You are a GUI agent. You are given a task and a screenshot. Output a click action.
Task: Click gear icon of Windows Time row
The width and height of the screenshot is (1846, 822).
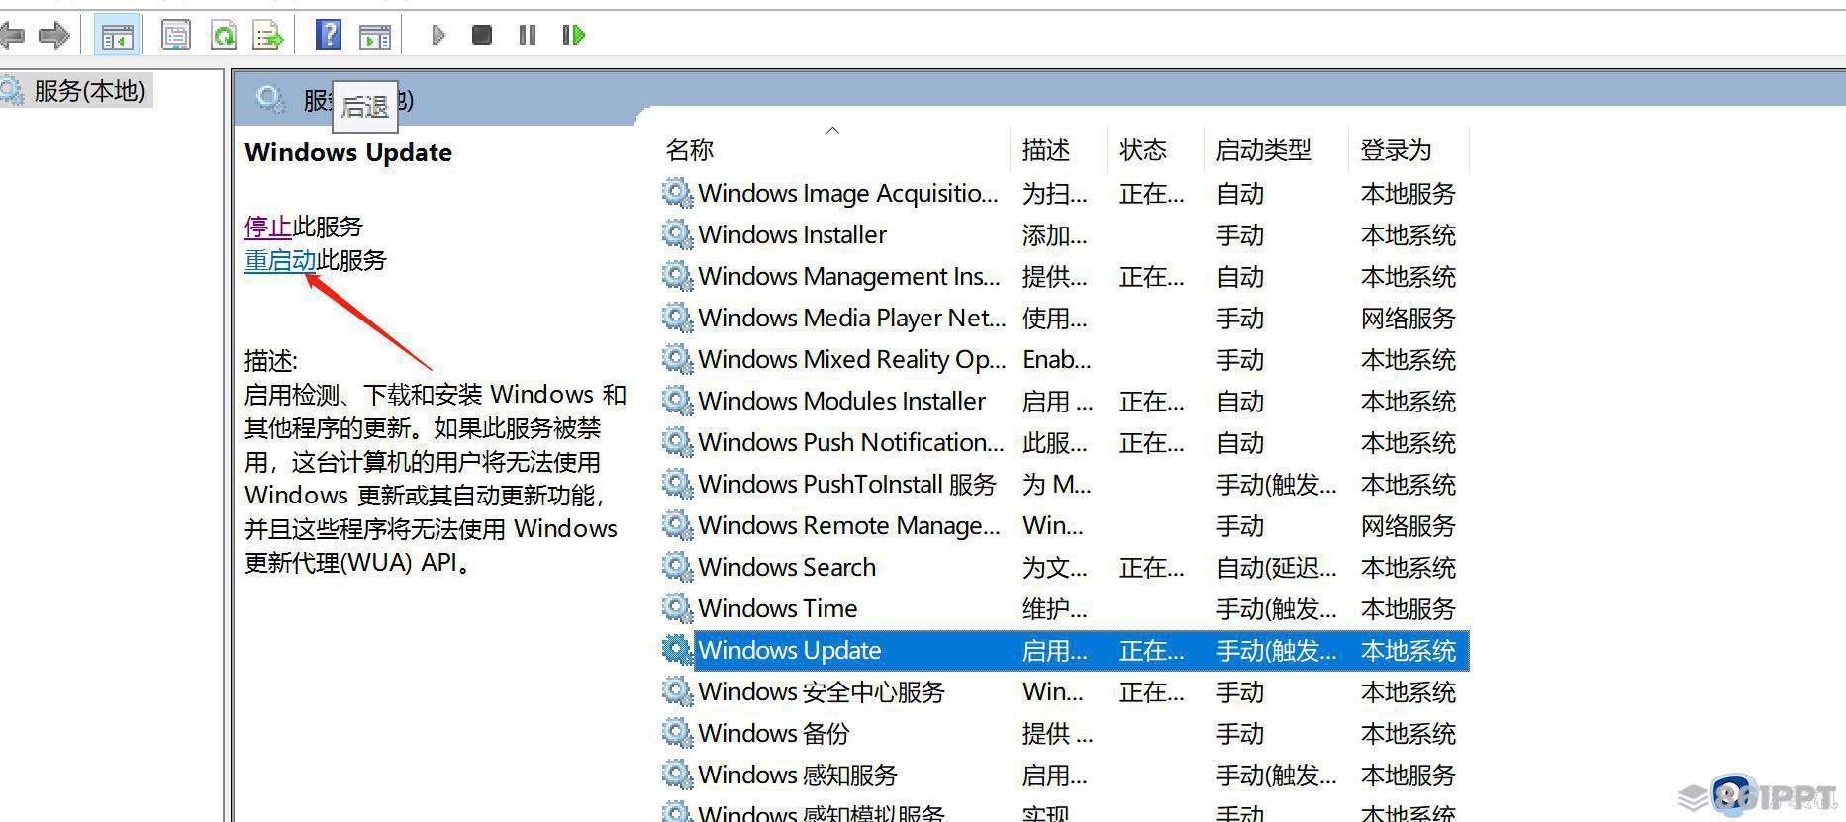click(x=677, y=608)
